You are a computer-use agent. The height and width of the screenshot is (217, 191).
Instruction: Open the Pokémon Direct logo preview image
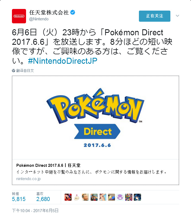[95, 118]
